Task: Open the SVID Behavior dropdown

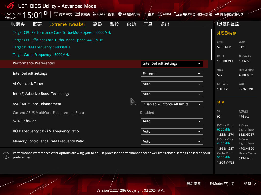Action: pyautogui.click(x=172, y=121)
